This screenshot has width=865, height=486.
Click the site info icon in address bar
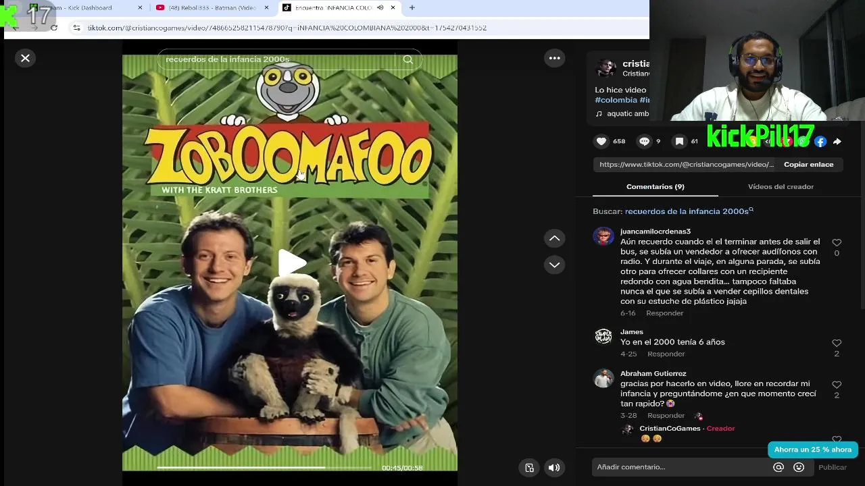coord(76,28)
